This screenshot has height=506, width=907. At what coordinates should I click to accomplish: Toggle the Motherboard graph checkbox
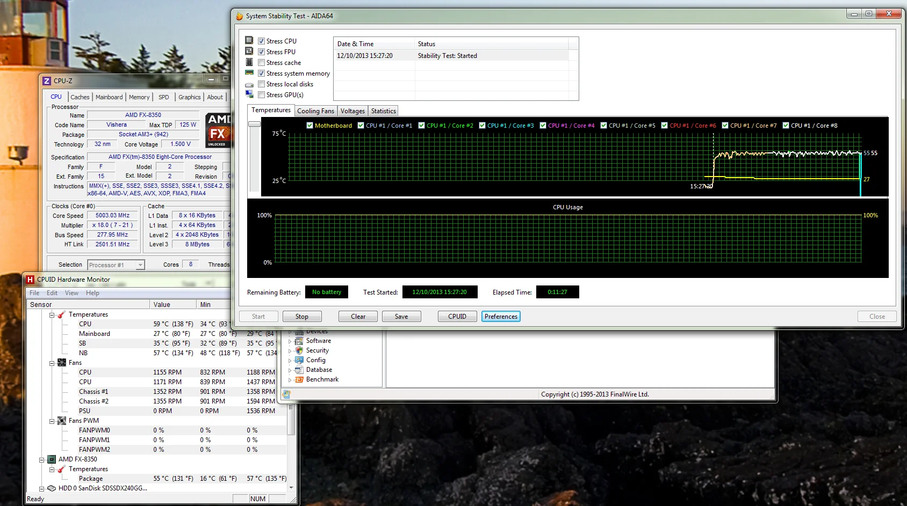[x=309, y=125]
